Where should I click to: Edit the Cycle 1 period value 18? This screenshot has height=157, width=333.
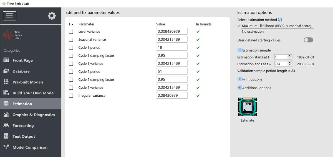[172, 47]
